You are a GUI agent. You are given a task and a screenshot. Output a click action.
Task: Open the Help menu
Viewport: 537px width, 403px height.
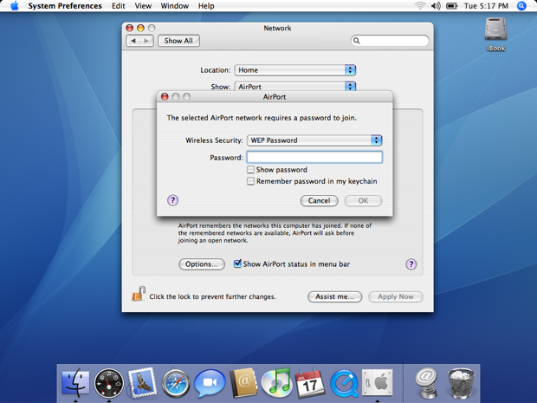click(x=206, y=6)
